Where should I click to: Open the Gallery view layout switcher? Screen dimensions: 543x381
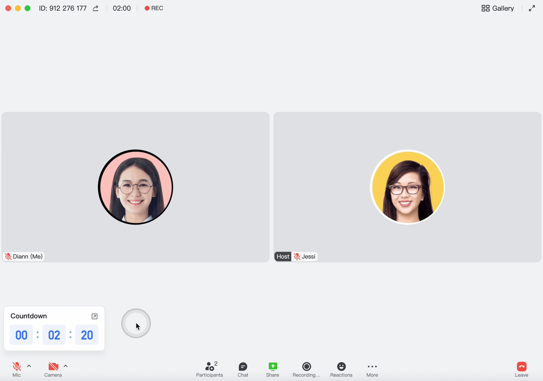click(x=498, y=8)
